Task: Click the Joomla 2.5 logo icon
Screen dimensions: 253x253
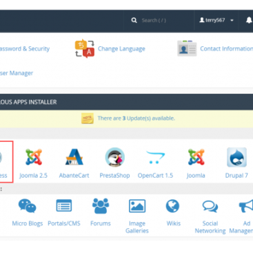Action: click(34, 157)
